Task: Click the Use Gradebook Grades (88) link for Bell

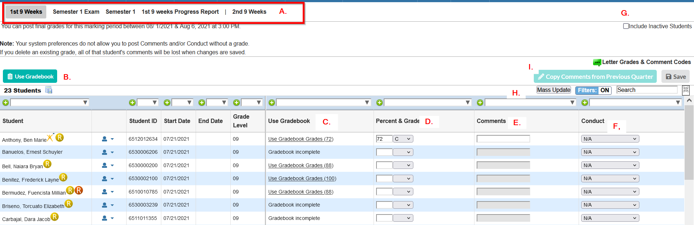Action: [301, 165]
